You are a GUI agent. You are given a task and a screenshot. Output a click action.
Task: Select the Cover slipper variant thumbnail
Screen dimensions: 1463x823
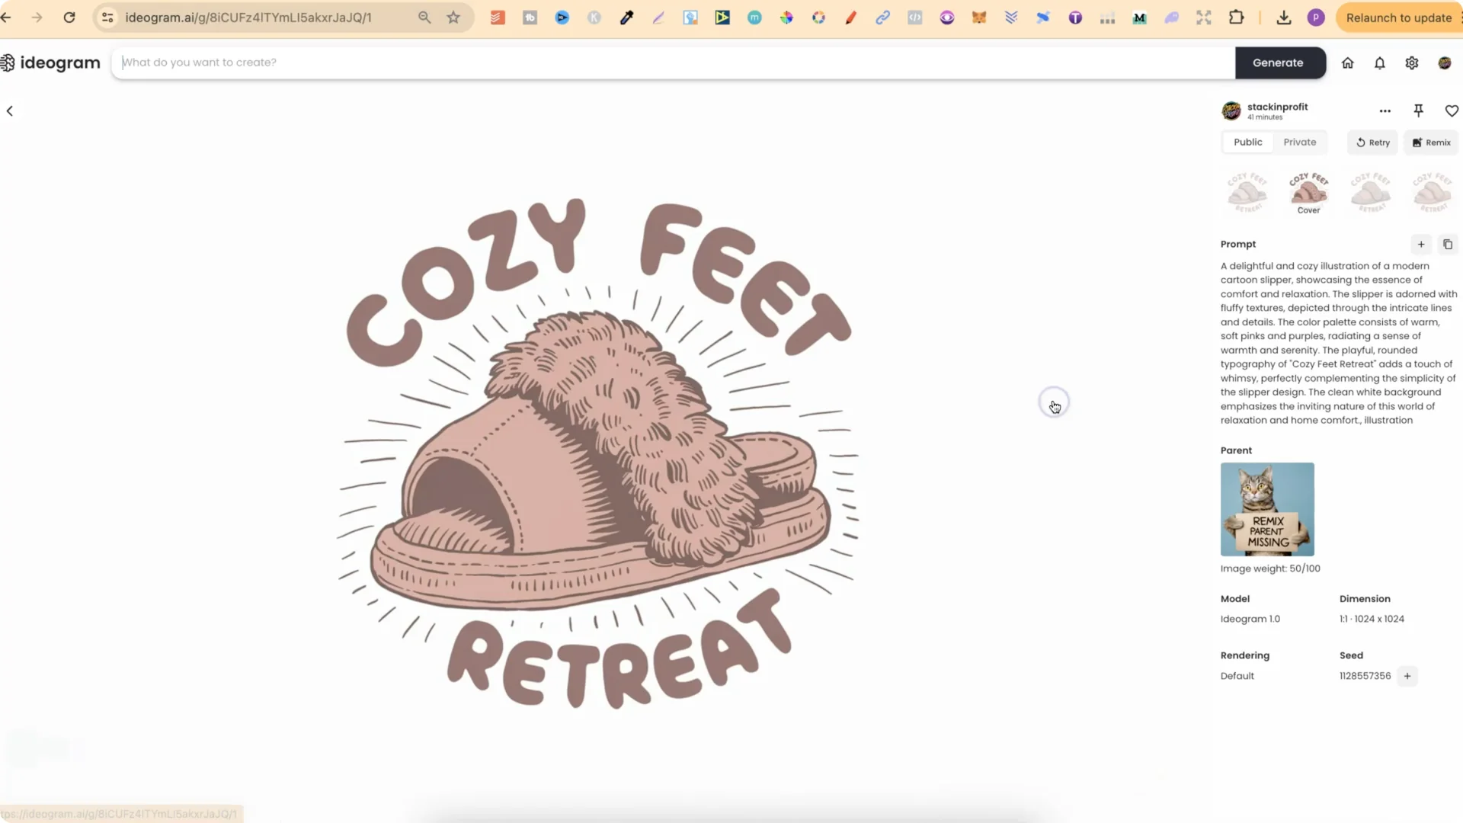tap(1308, 189)
